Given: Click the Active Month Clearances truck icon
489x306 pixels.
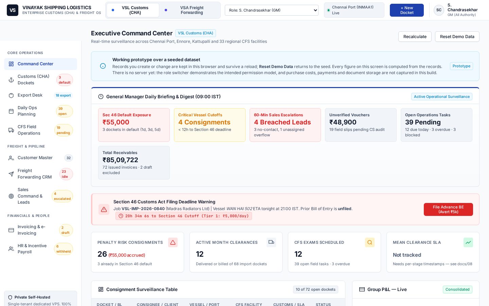Looking at the screenshot, I should (271, 242).
